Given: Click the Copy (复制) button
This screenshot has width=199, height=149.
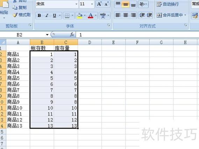Looking at the screenshot, I should tap(20, 8).
